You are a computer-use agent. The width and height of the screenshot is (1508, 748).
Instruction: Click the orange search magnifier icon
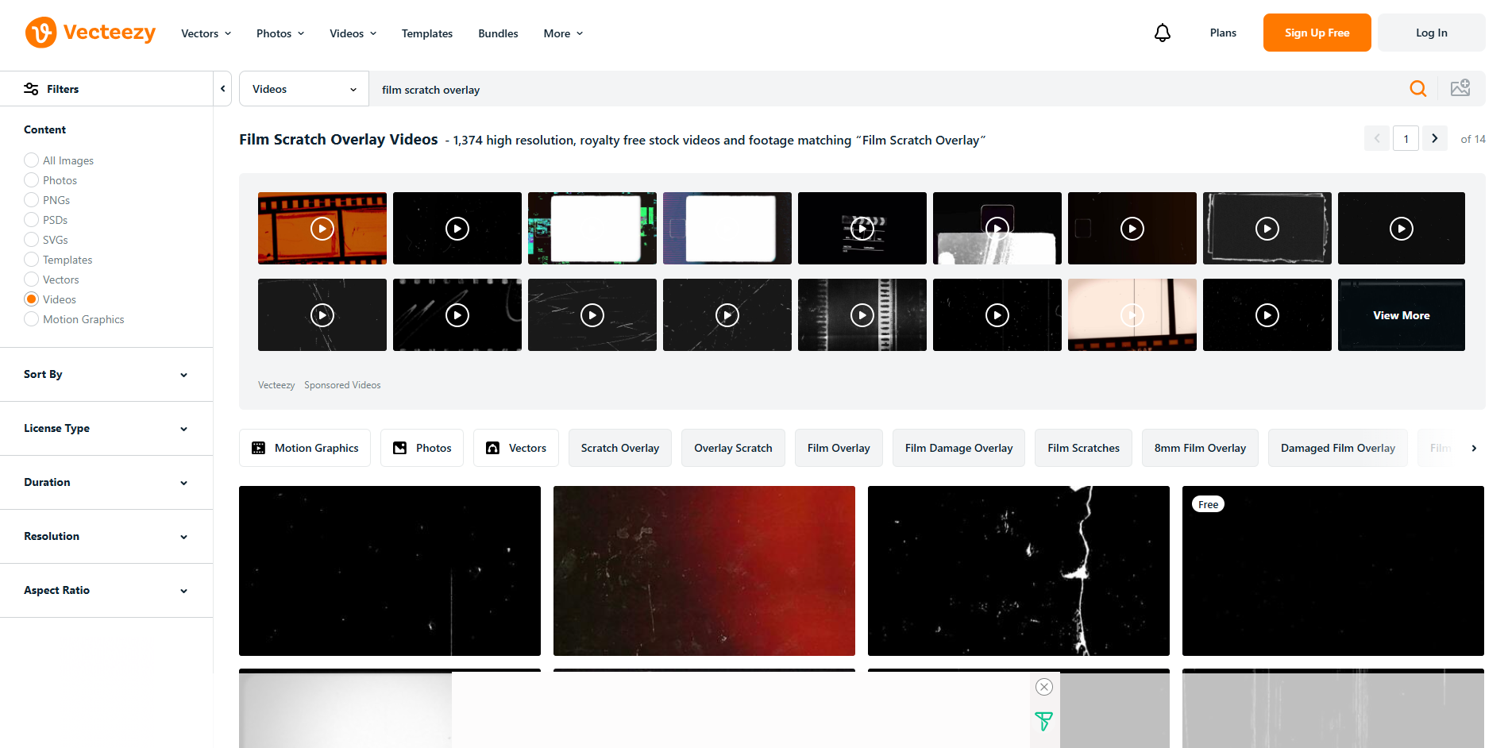1418,89
